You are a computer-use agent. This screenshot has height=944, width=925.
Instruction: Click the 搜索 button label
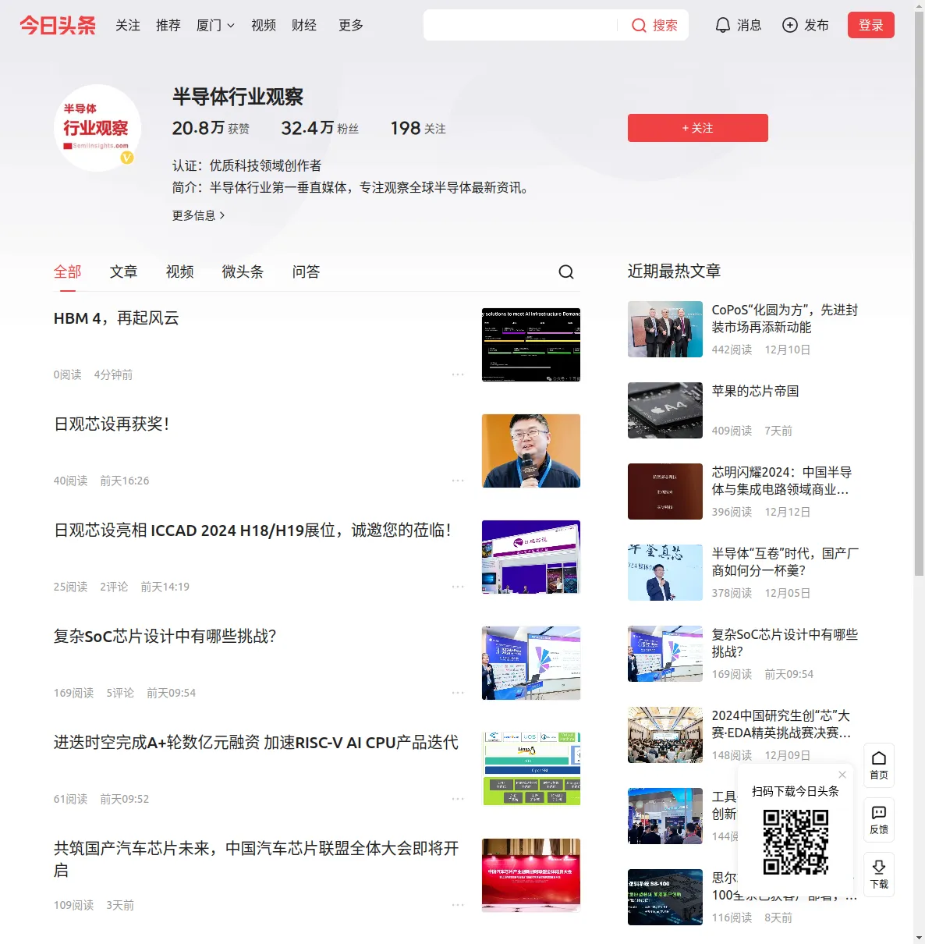665,25
